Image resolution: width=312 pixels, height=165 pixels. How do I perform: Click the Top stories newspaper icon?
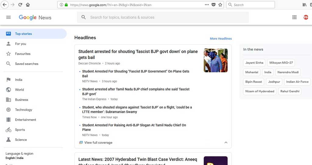tap(8, 33)
